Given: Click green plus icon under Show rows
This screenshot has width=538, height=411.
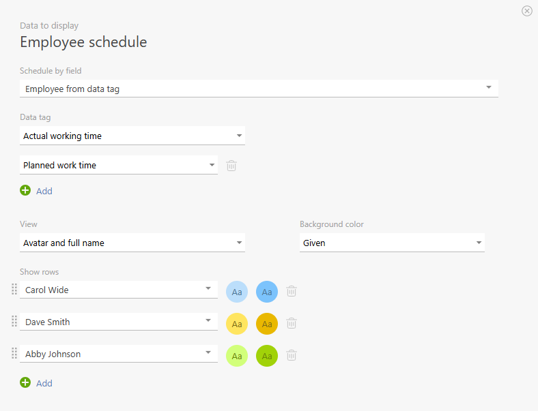Looking at the screenshot, I should (x=25, y=383).
